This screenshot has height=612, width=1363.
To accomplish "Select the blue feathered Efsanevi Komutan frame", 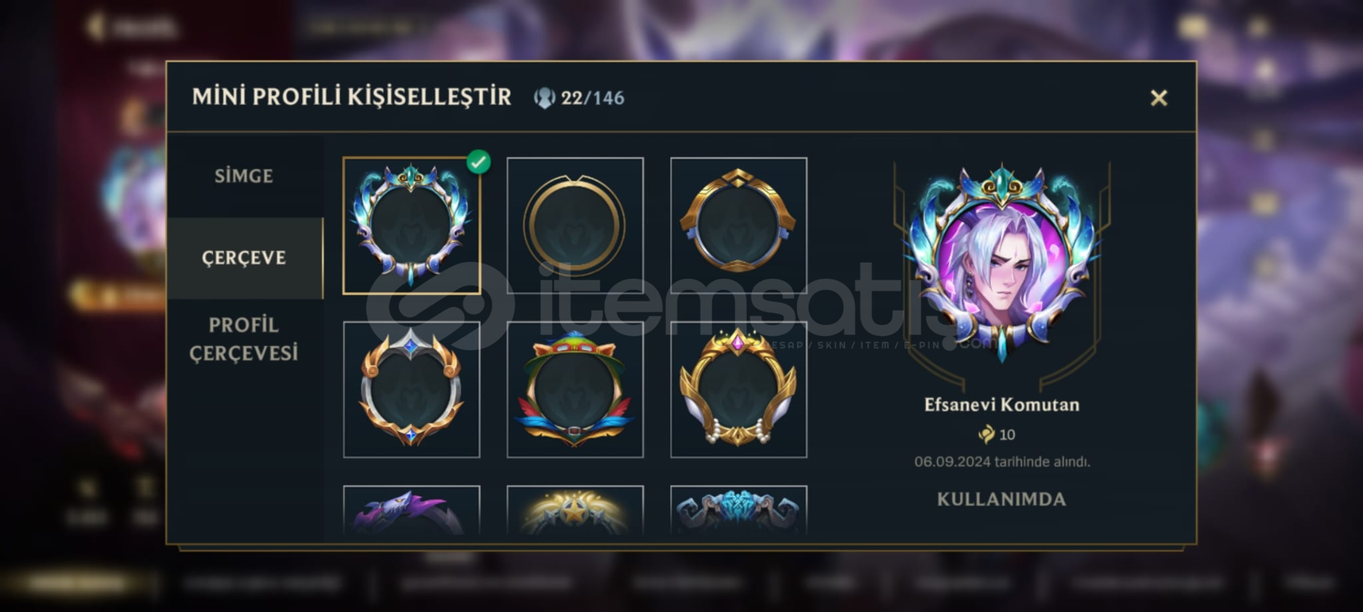I will tap(412, 226).
